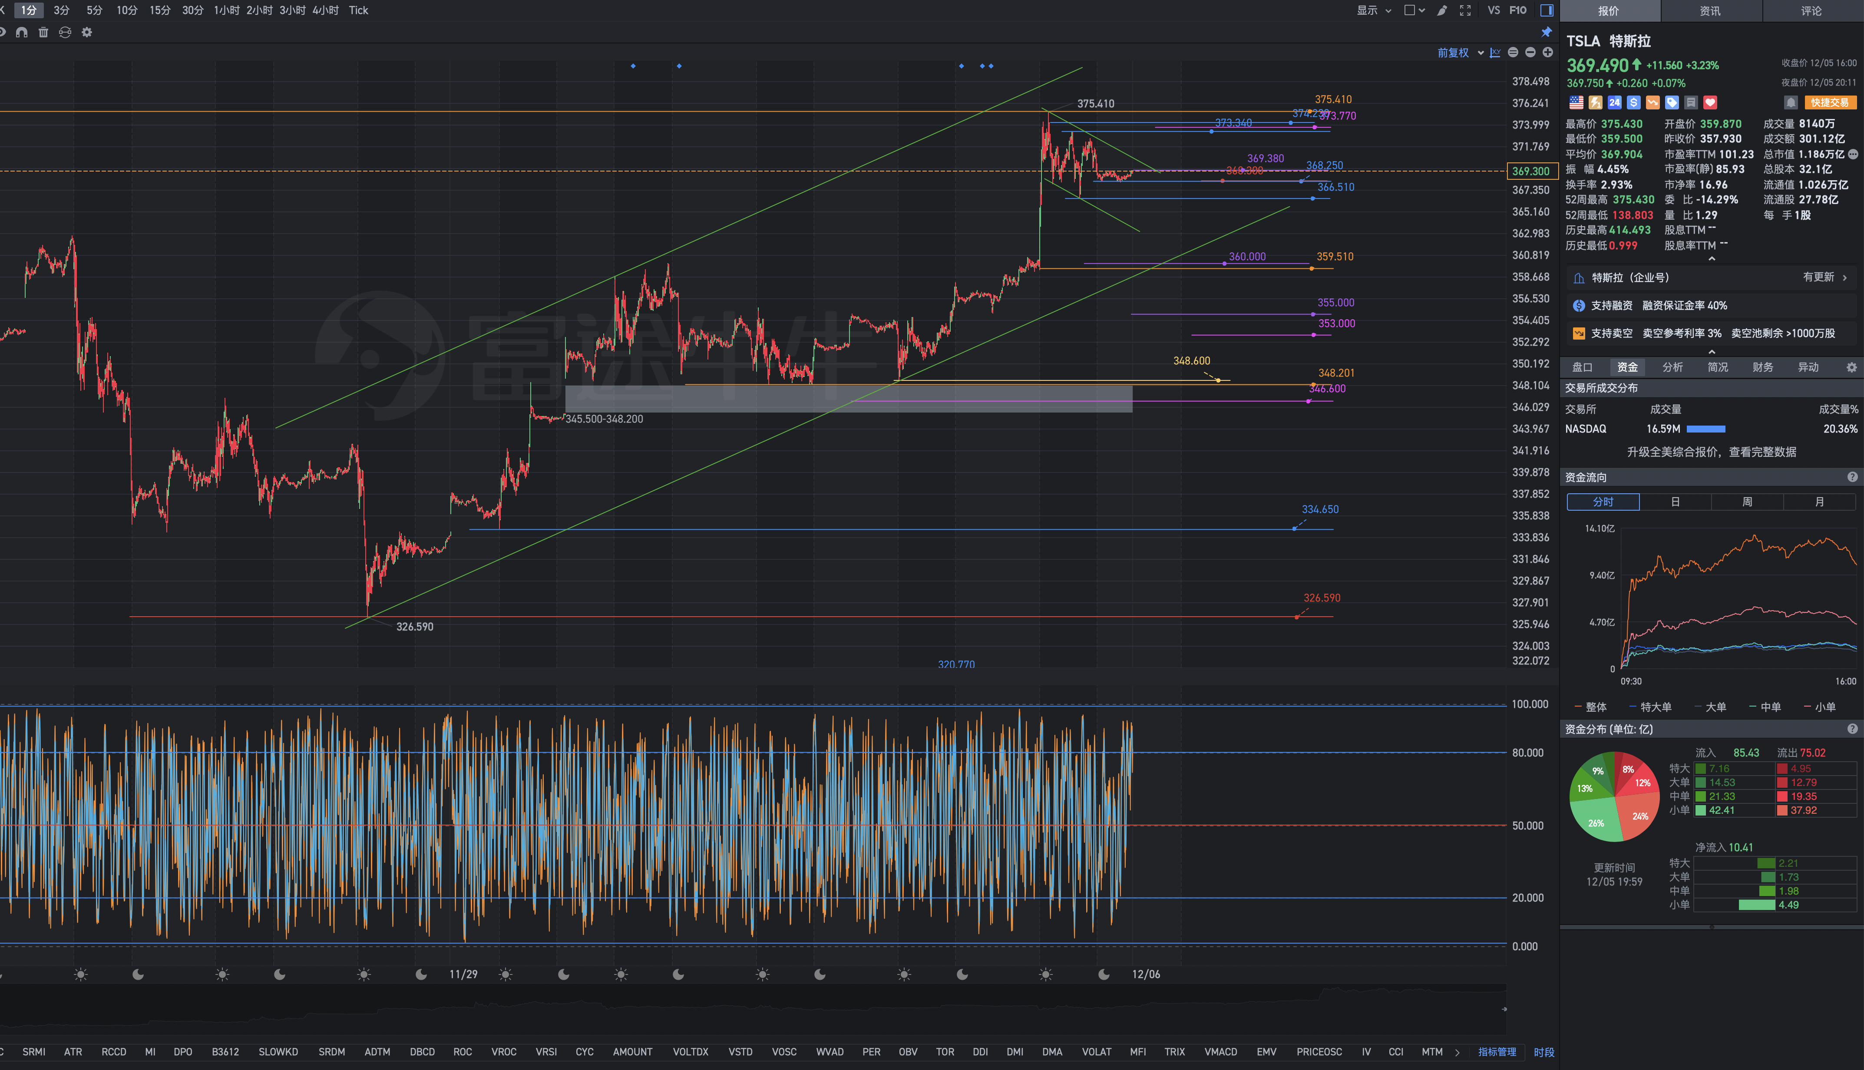Click the blue pin icon
The width and height of the screenshot is (1864, 1070).
coord(1547,32)
